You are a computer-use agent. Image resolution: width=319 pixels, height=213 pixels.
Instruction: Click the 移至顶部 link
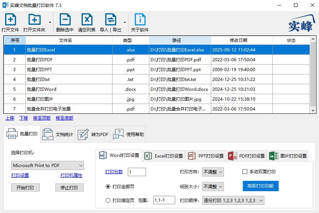click(x=42, y=118)
